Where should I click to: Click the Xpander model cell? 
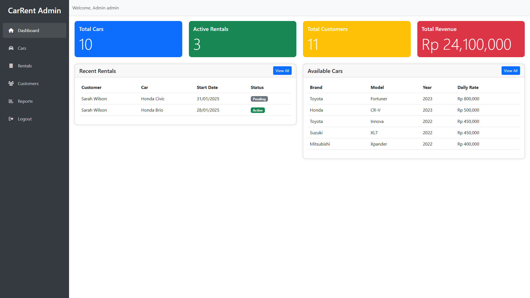click(x=379, y=144)
